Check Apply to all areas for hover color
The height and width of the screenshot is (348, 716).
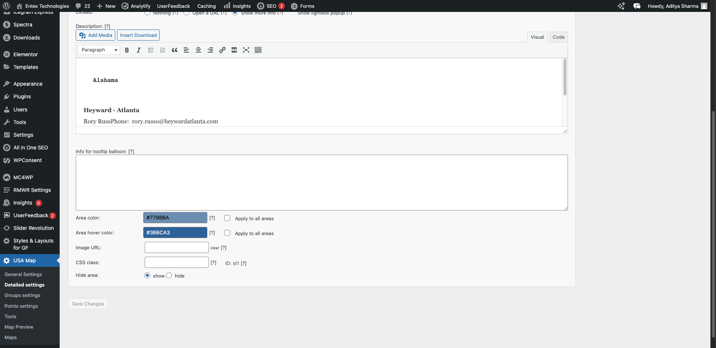click(227, 233)
